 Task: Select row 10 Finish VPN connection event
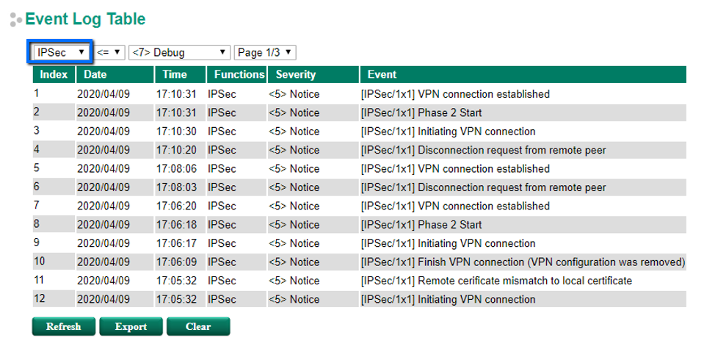pos(523,262)
